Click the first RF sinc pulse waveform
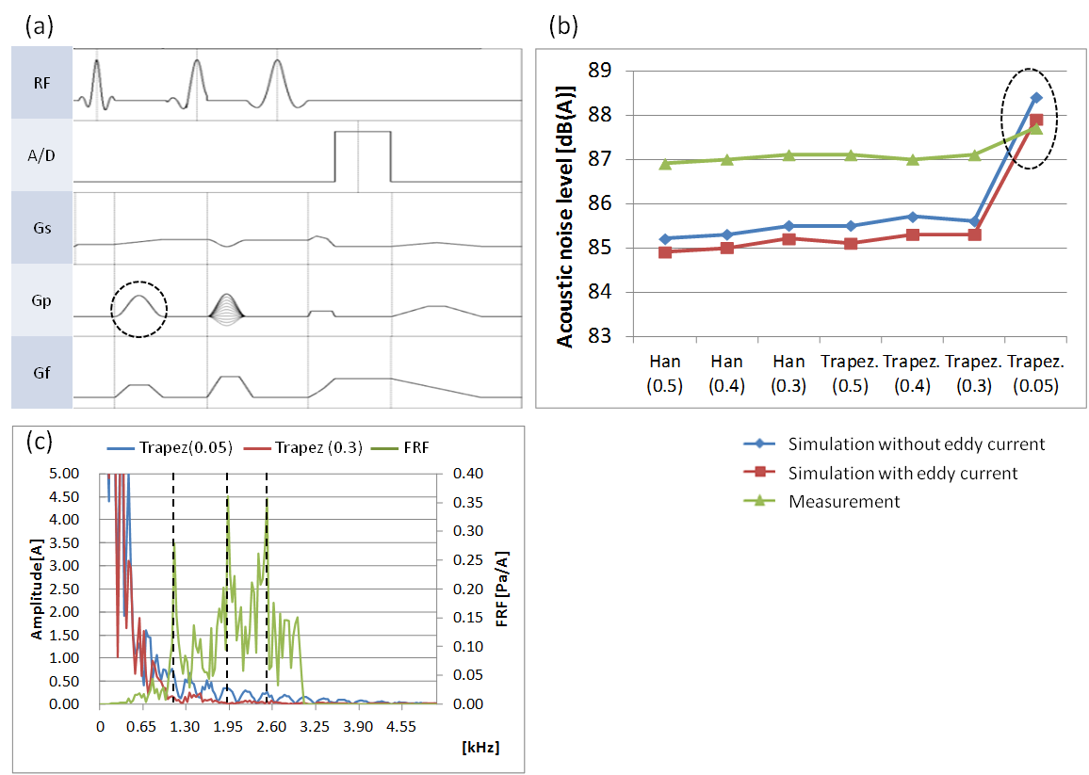1089x775 pixels. [98, 84]
